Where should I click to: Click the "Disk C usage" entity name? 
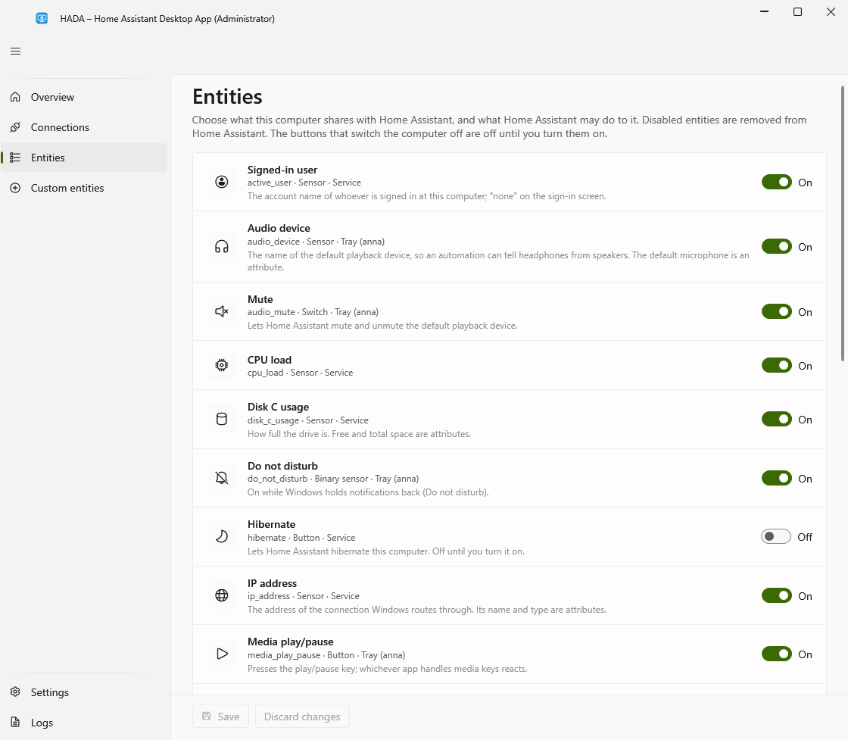tap(278, 407)
